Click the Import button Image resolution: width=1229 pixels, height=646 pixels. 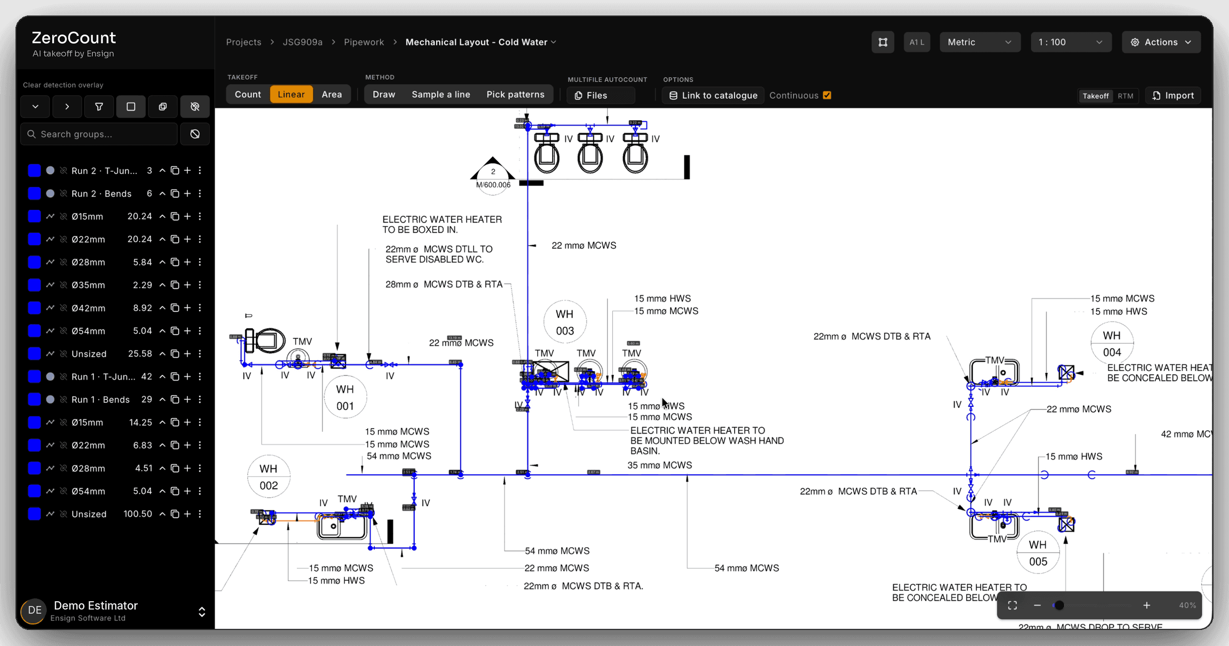pos(1173,96)
